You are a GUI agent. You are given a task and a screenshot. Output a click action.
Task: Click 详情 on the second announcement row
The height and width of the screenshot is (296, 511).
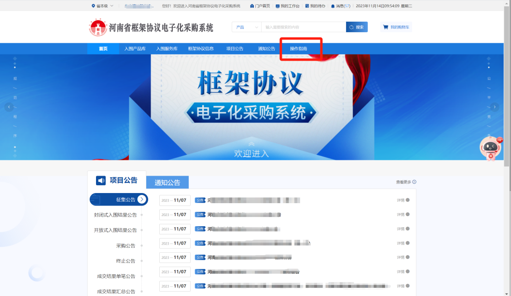[403, 215]
